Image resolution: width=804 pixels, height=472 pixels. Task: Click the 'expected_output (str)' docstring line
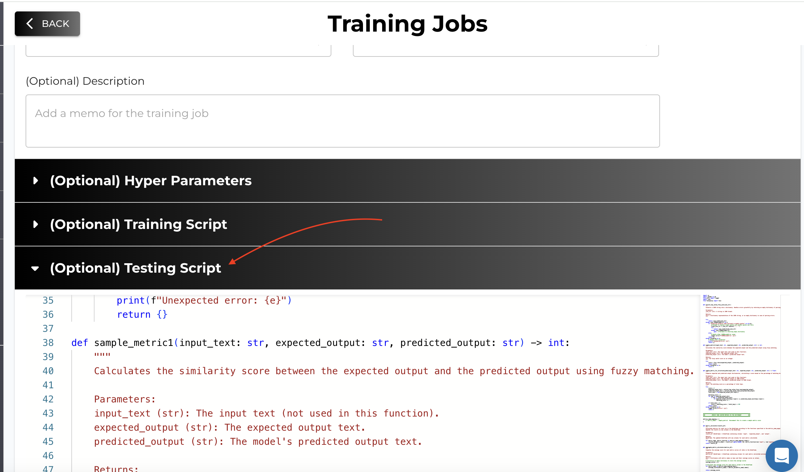[230, 427]
